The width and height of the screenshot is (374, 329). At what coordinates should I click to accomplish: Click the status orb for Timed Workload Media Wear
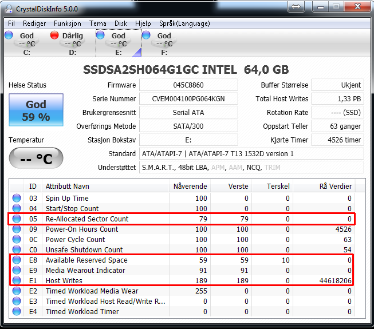click(17, 291)
